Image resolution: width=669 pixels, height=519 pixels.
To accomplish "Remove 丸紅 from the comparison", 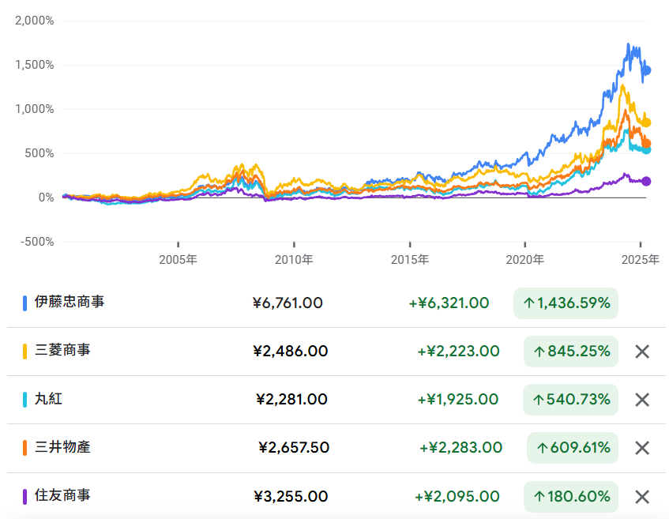I will click(x=642, y=400).
